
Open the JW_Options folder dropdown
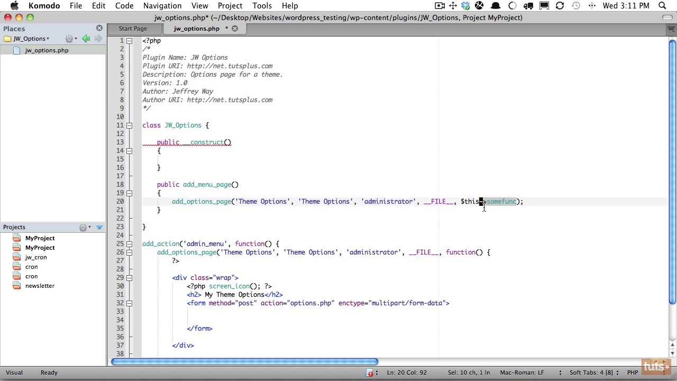pyautogui.click(x=31, y=39)
